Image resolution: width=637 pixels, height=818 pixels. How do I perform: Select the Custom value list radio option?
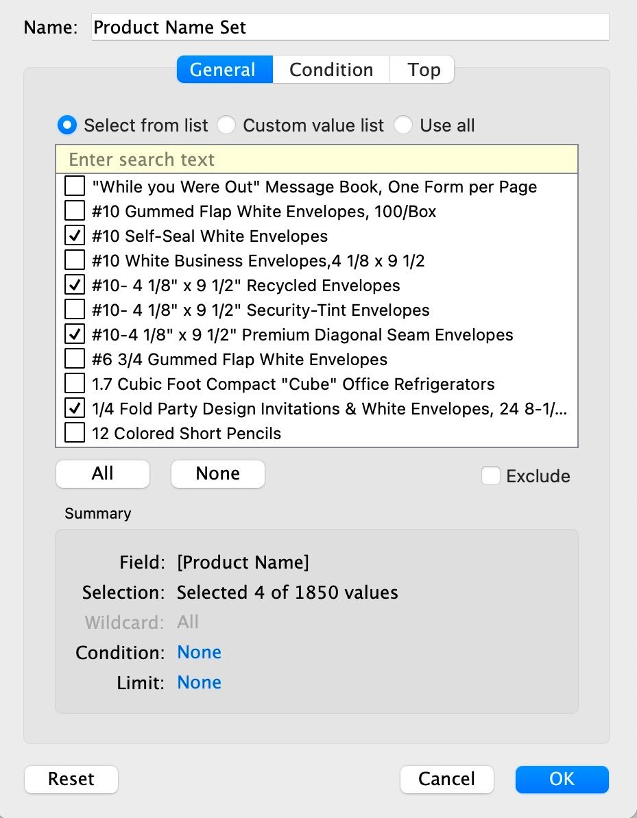click(226, 125)
